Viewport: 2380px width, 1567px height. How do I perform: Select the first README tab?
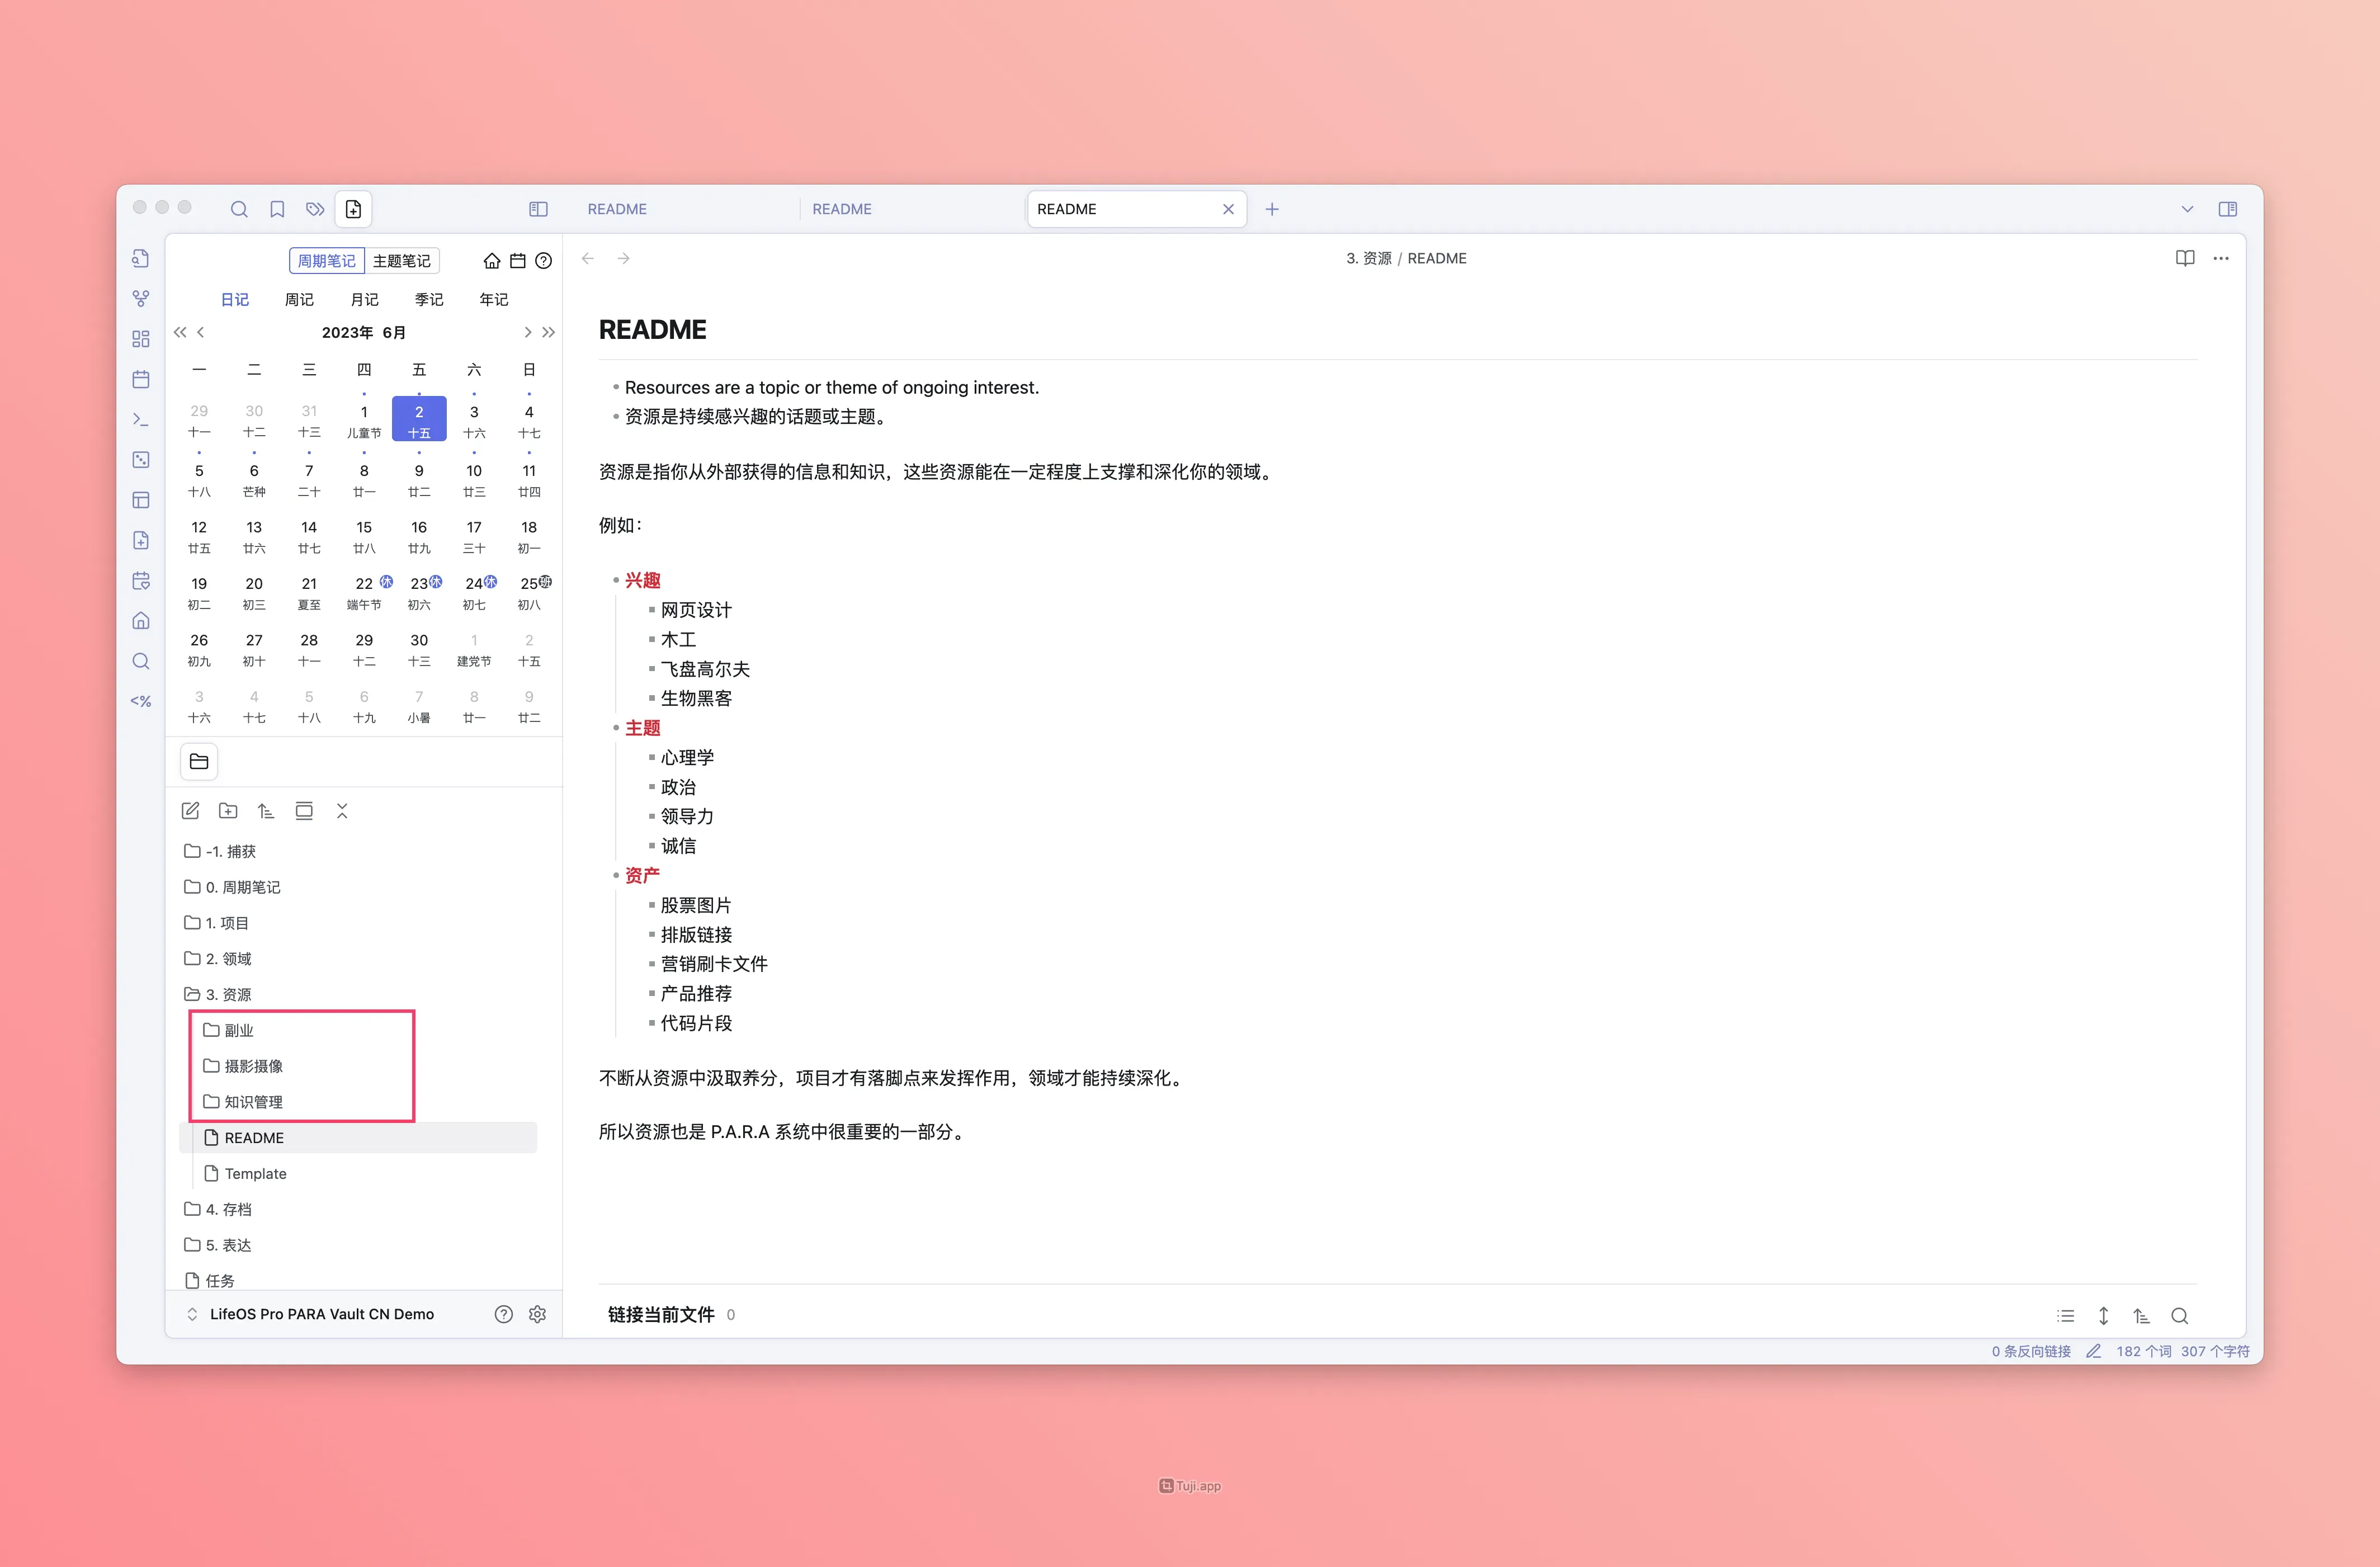click(617, 209)
